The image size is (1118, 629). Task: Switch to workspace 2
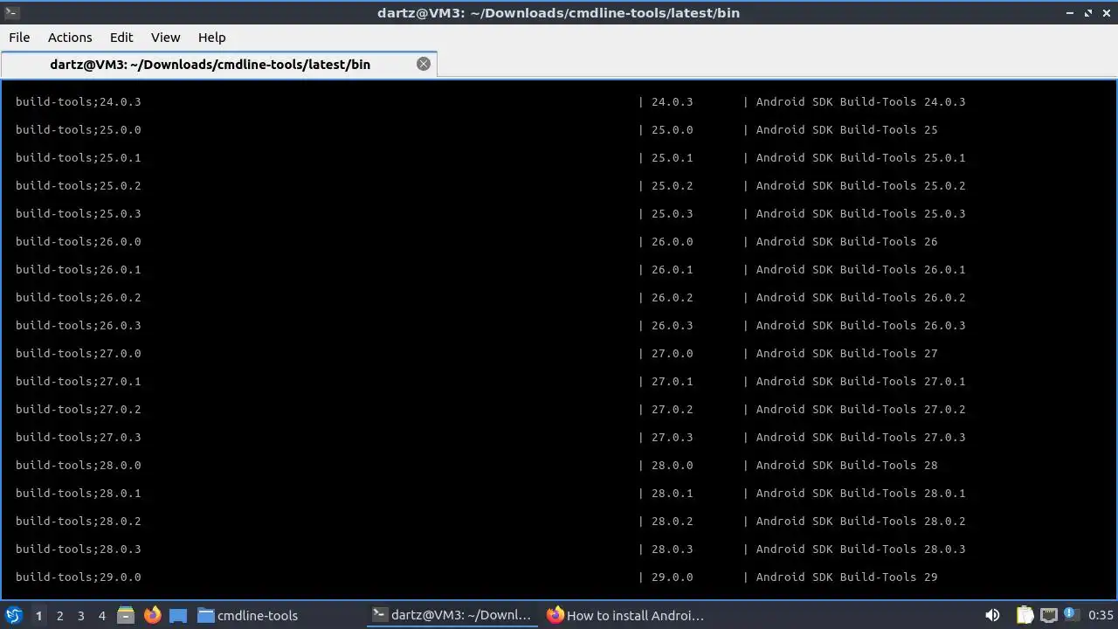coord(59,616)
